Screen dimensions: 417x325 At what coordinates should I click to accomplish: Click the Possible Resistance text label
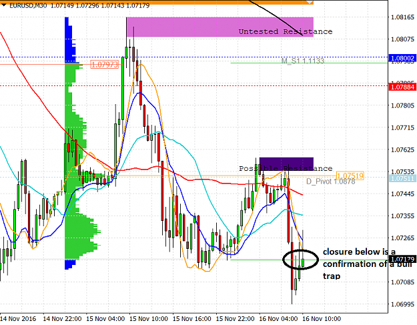(x=286, y=168)
